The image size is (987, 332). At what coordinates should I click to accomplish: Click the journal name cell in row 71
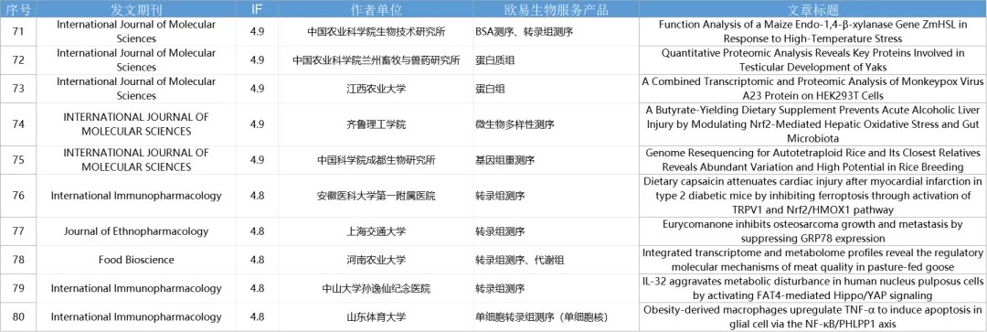point(136,31)
